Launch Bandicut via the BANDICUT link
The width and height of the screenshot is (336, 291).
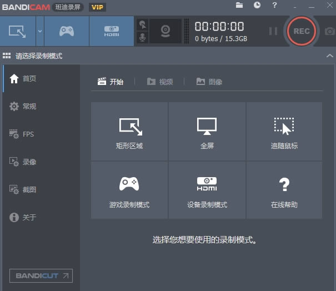point(41,275)
